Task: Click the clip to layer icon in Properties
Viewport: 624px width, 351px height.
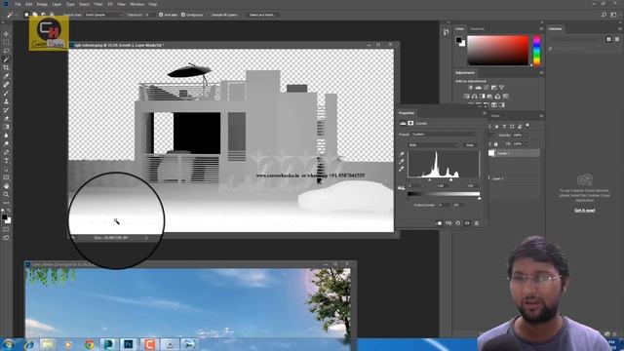Action: point(439,223)
